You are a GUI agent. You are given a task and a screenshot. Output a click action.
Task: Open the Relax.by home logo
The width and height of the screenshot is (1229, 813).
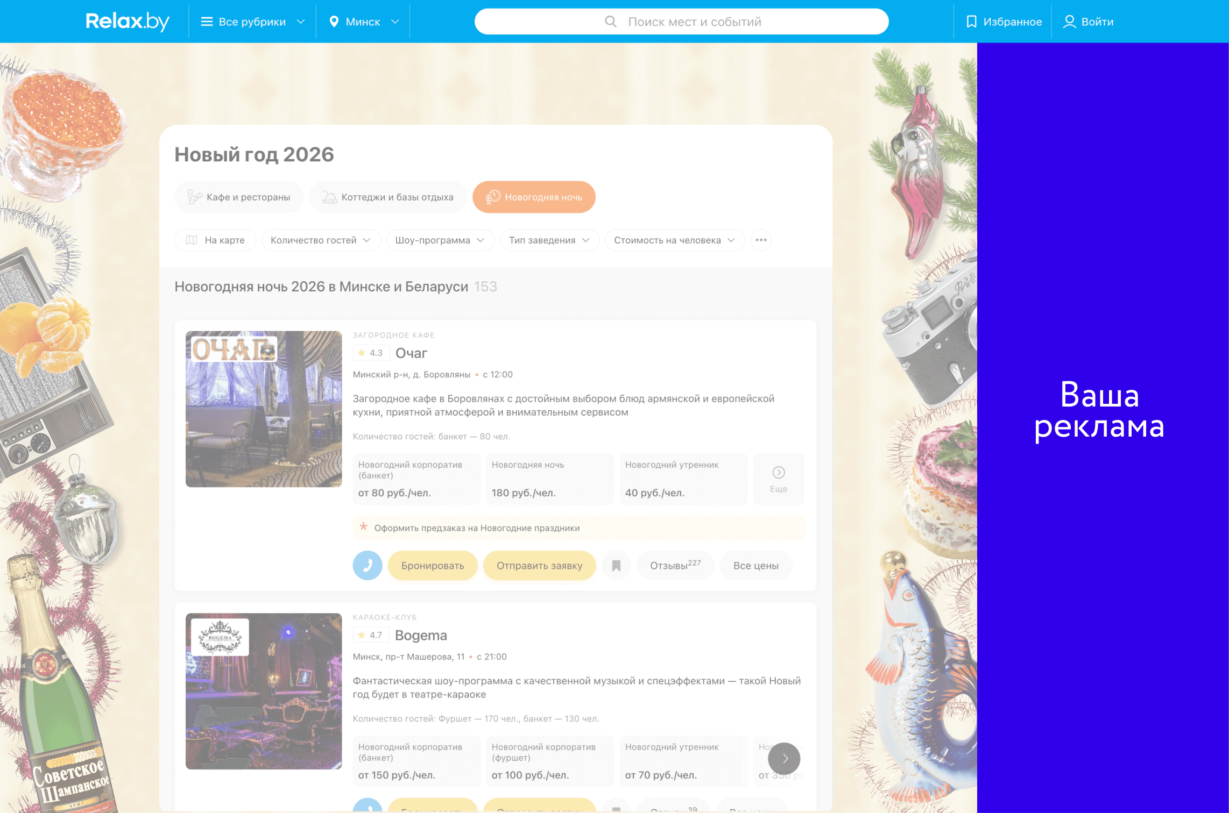[128, 22]
